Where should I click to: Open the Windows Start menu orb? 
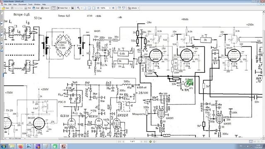(x=3, y=146)
